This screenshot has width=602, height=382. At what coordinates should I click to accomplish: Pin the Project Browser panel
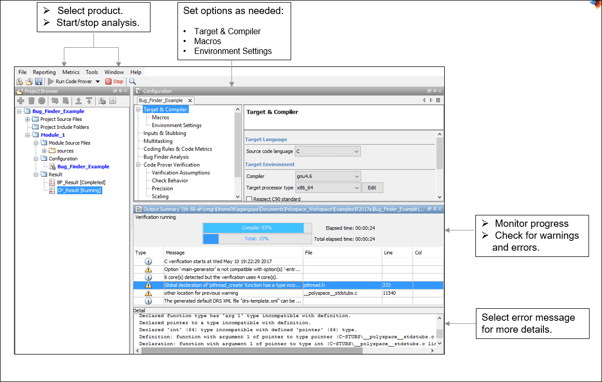coord(120,91)
